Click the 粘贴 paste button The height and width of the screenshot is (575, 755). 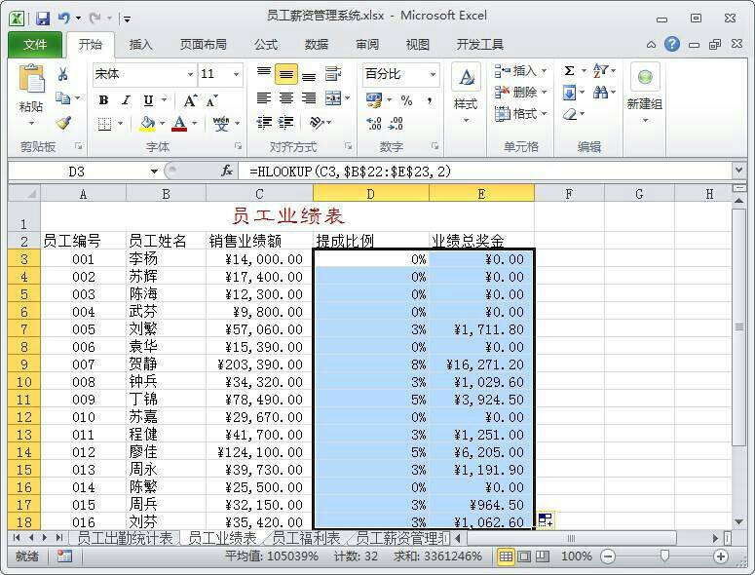pyautogui.click(x=31, y=94)
